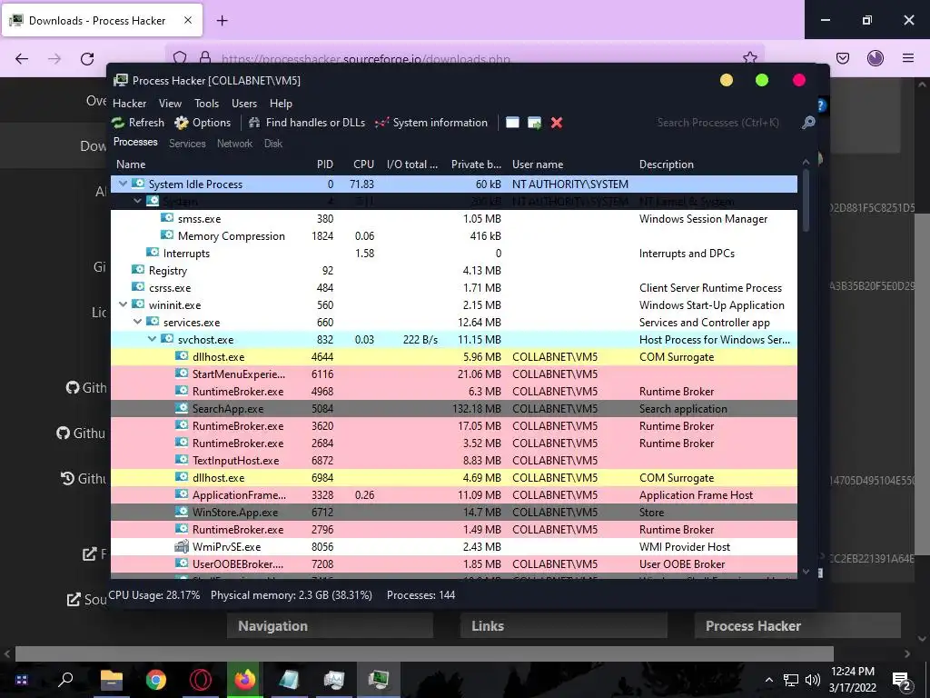Viewport: 930px width, 698px height.
Task: Collapse the System process node
Action: pos(137,201)
